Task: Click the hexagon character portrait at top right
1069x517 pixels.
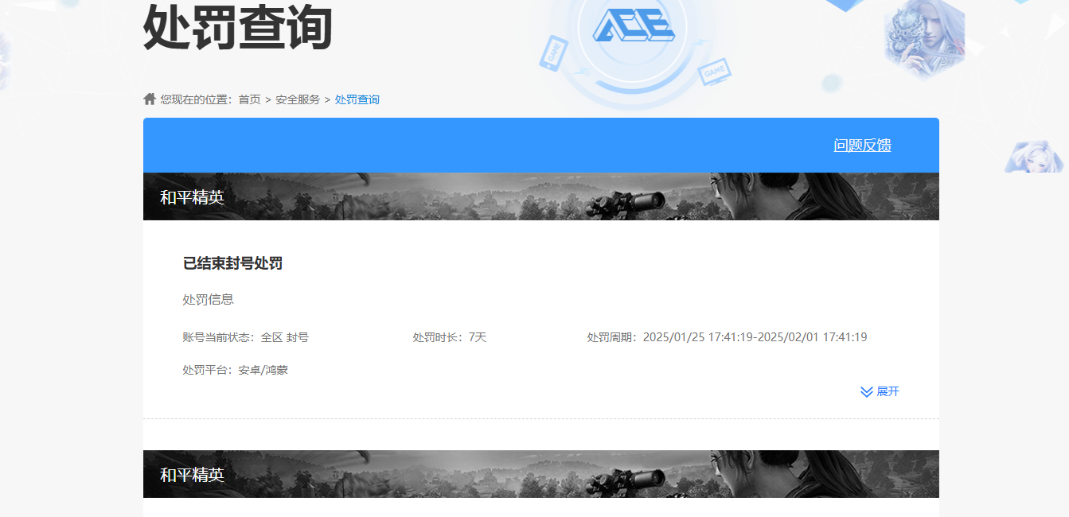Action: click(923, 38)
